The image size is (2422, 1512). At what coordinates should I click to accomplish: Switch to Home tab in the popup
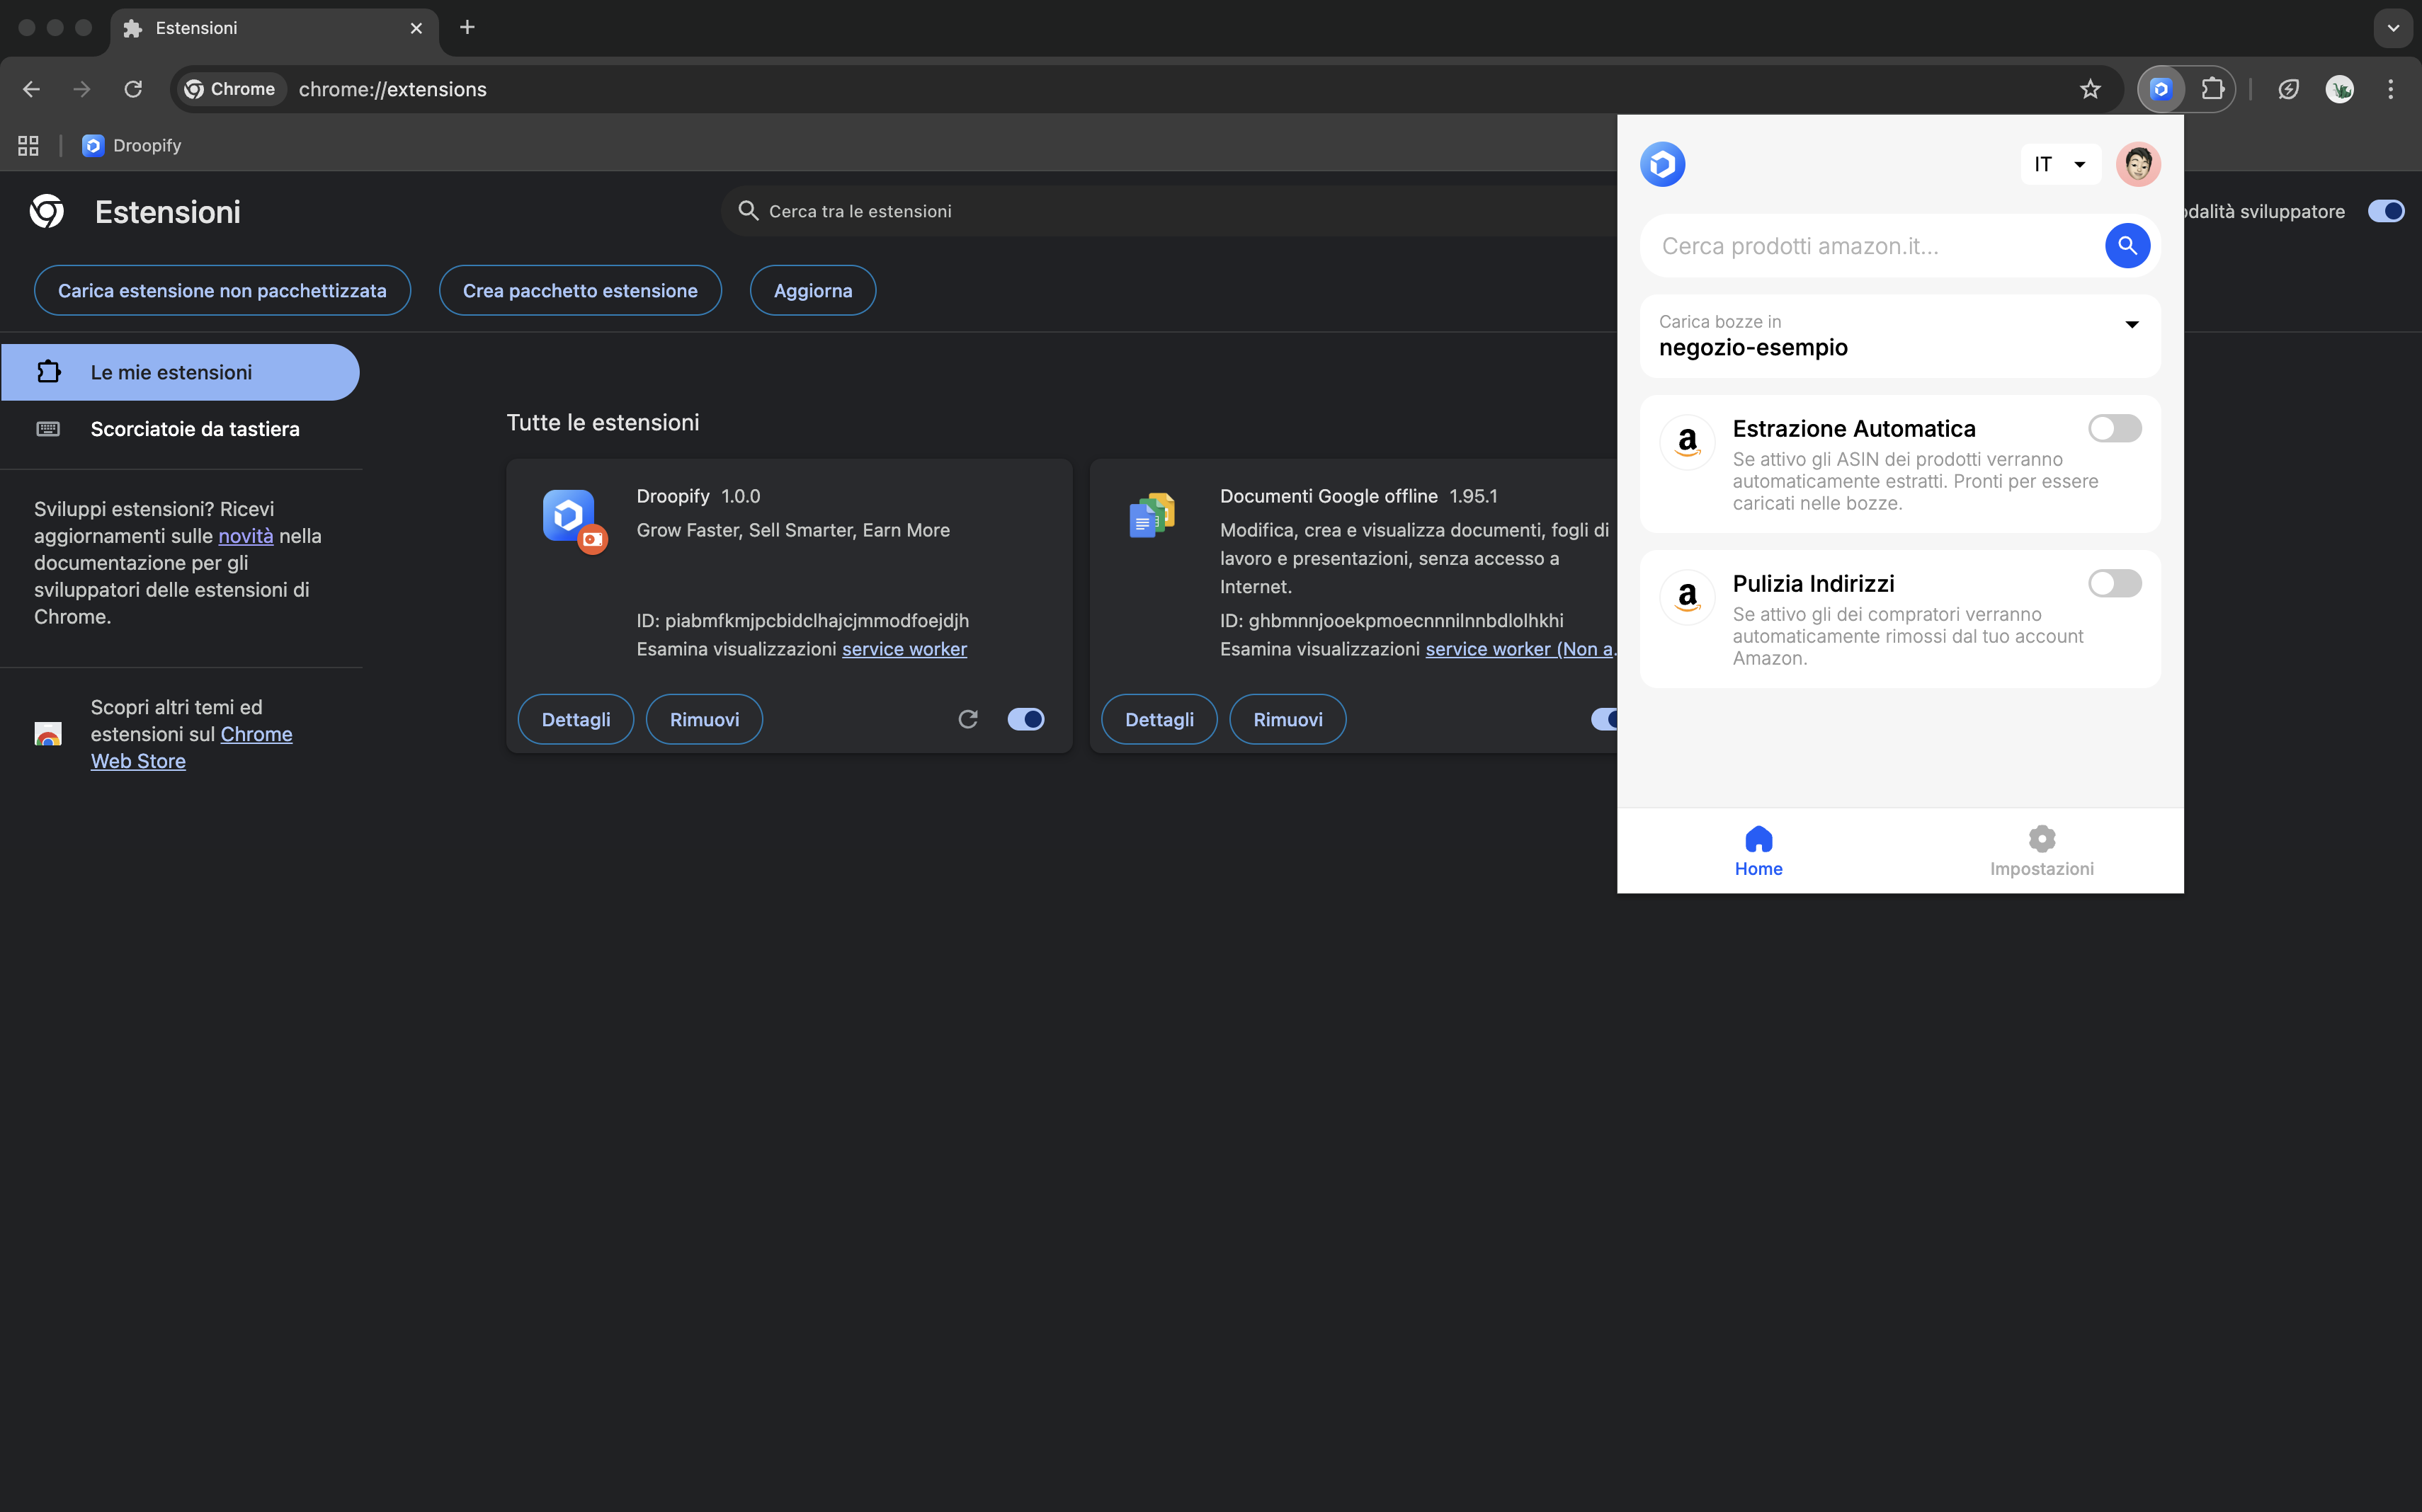tap(1758, 852)
